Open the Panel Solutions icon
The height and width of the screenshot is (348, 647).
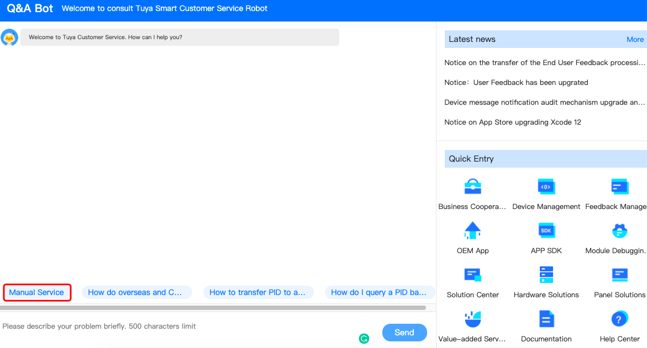tap(619, 275)
